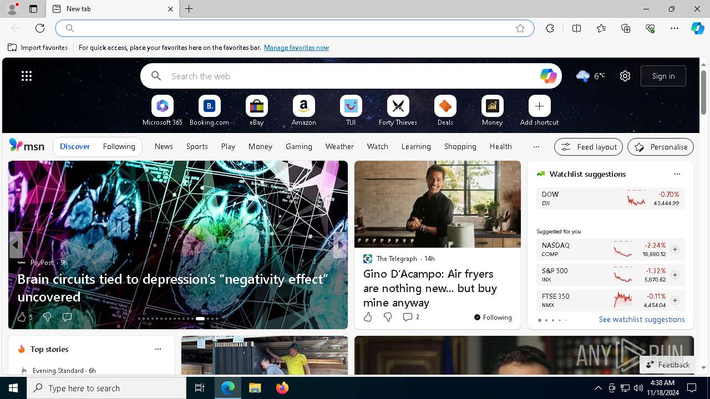Viewport: 710px width, 399px height.
Task: Add S&P 500 to the watchlist
Action: pos(674,275)
